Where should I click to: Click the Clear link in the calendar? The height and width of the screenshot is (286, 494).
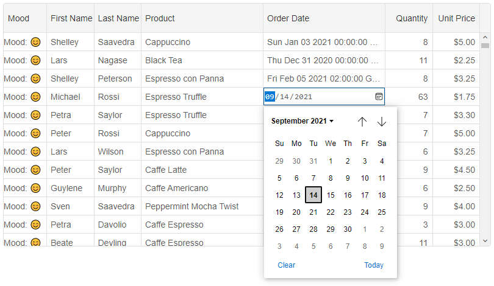[x=287, y=265]
